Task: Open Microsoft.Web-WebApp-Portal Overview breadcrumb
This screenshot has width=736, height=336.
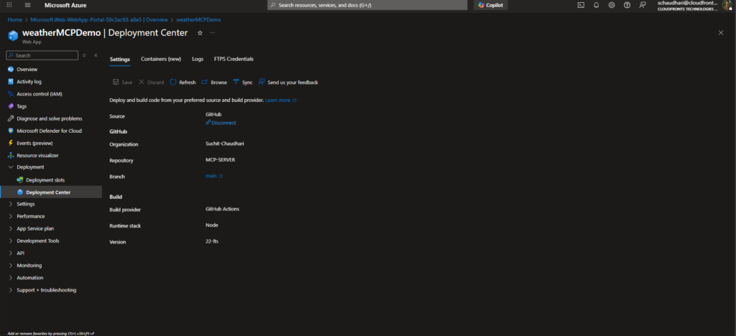Action: pos(99,19)
